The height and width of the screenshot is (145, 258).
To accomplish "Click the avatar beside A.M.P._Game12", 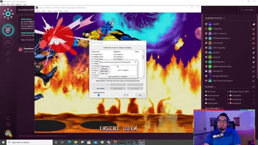I will pos(210,33).
